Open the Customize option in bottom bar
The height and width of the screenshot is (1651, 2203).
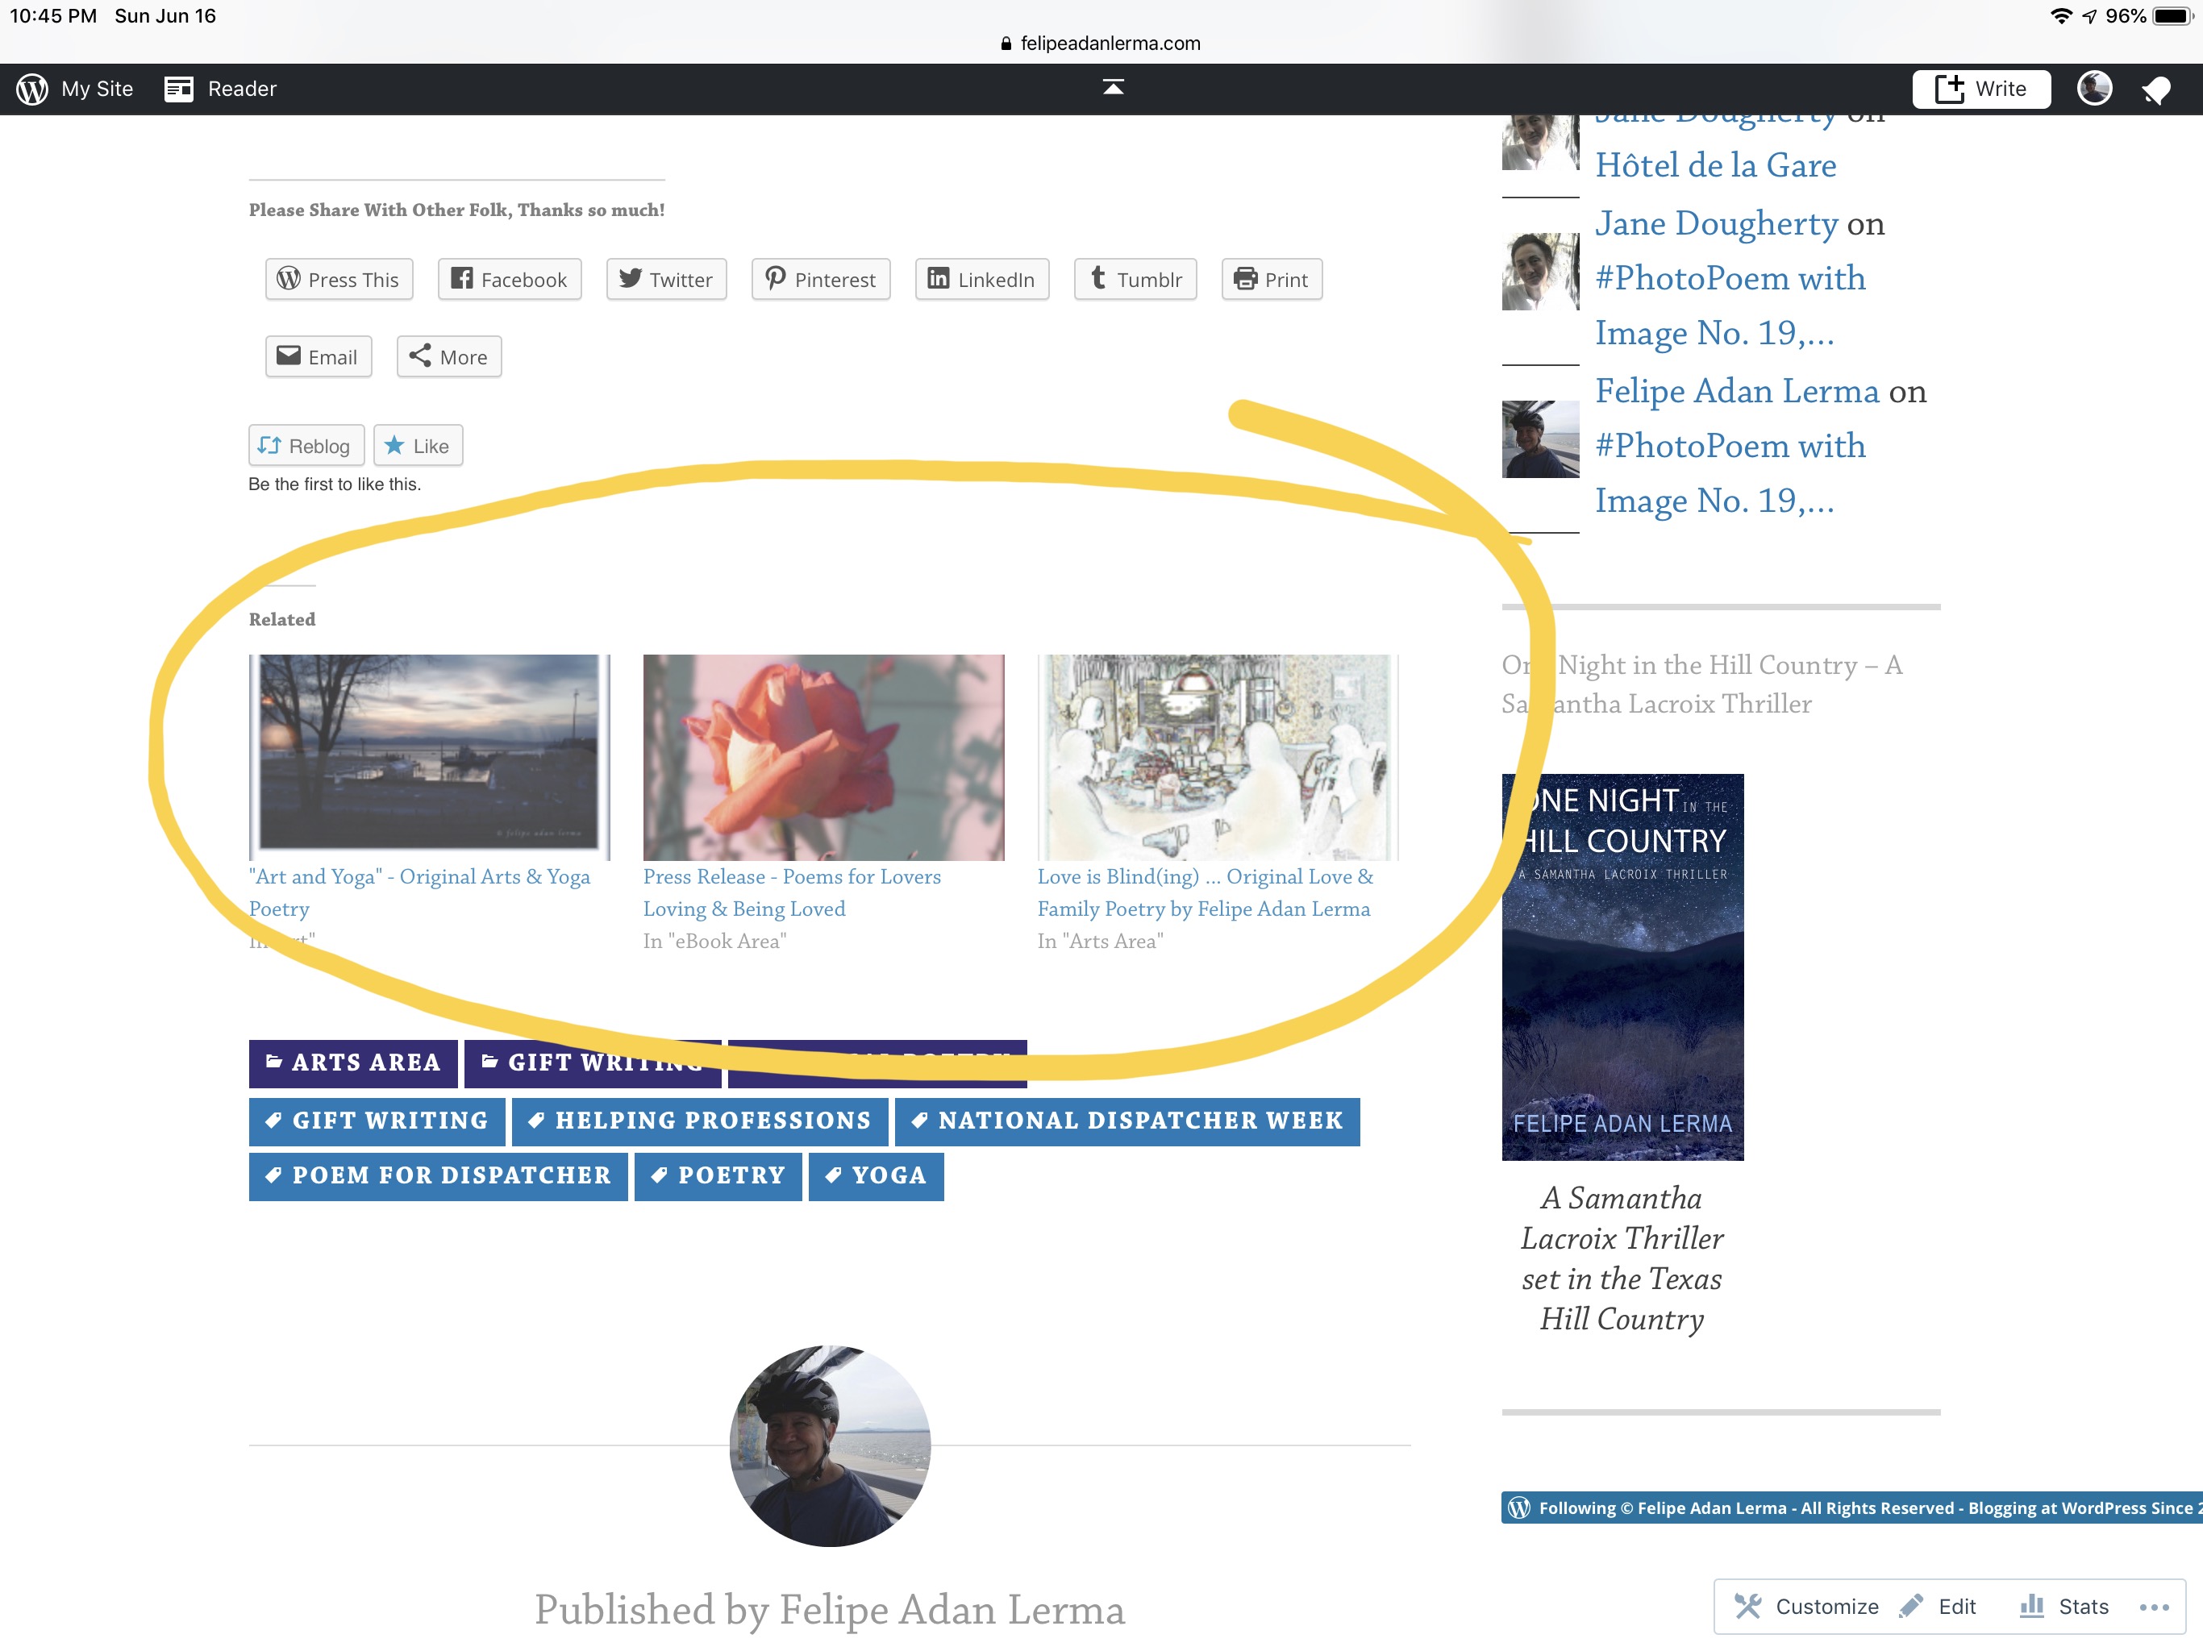[x=1806, y=1606]
